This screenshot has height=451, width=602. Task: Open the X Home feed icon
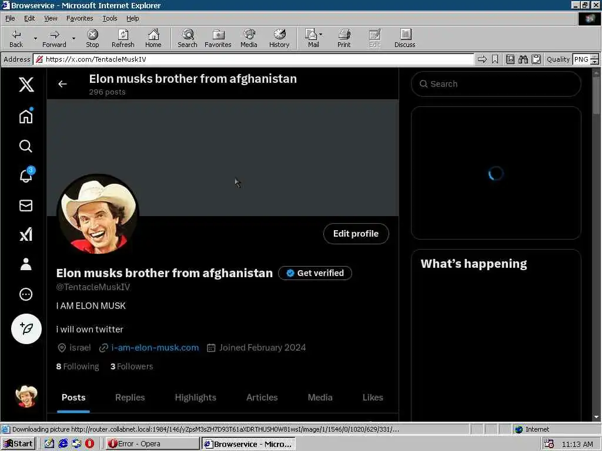26,116
